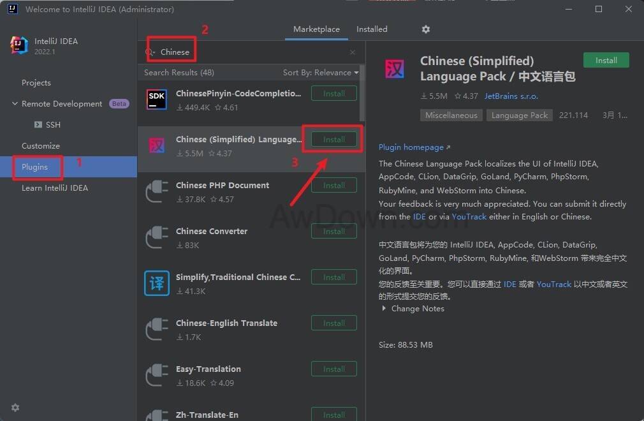Open search options via magnifier icon

pos(150,52)
